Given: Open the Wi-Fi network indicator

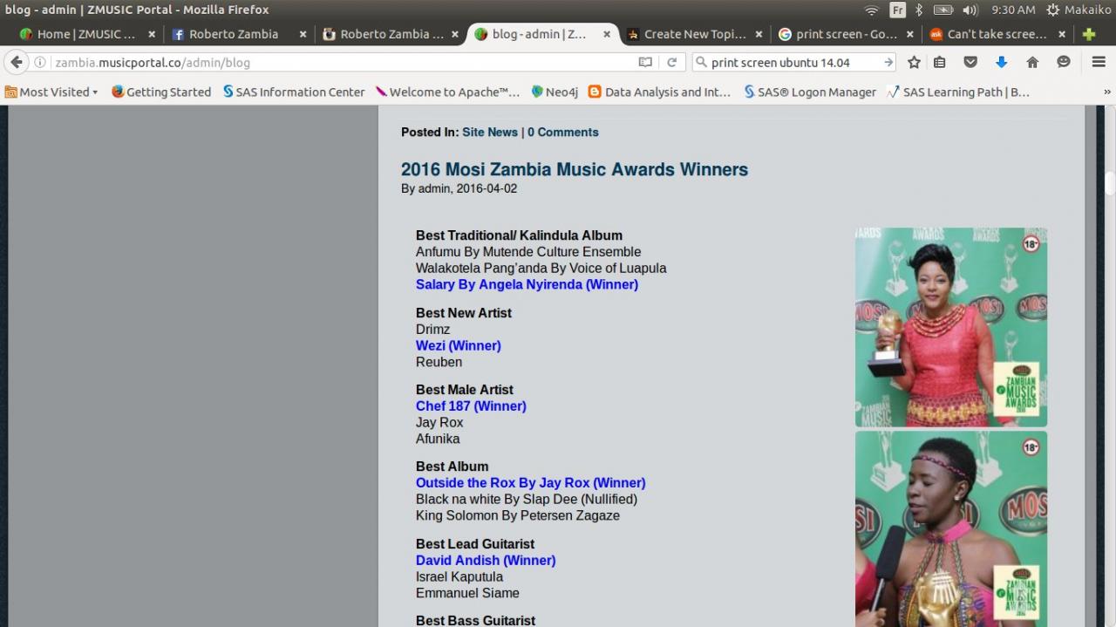Looking at the screenshot, I should pyautogui.click(x=871, y=10).
